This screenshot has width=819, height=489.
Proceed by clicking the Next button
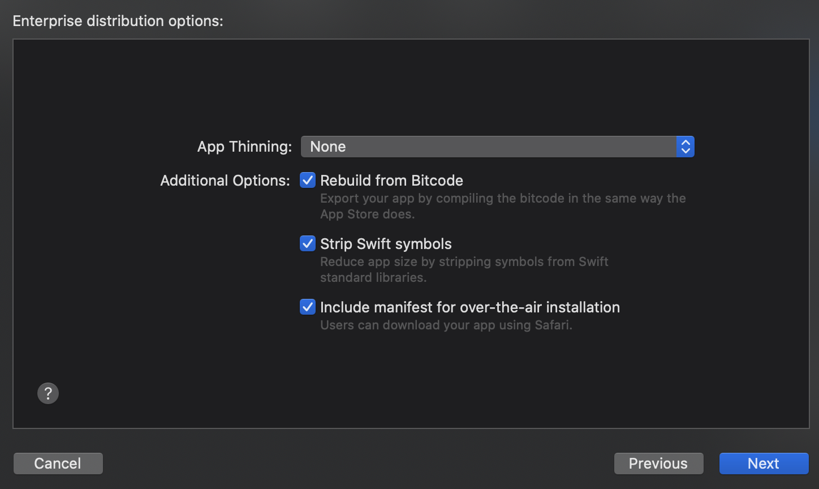(x=764, y=464)
